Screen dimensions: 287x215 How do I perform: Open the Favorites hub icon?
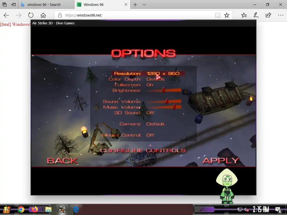tap(244, 15)
